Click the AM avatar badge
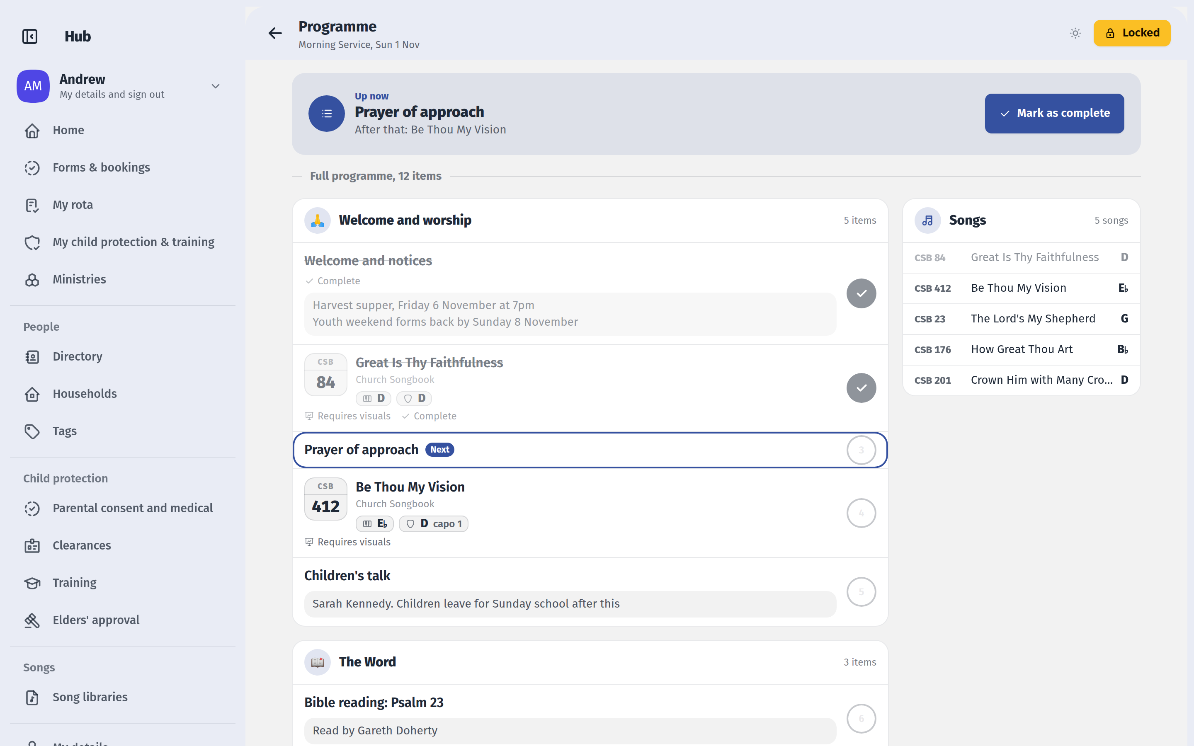Screen dimensions: 1194x746 click(33, 86)
